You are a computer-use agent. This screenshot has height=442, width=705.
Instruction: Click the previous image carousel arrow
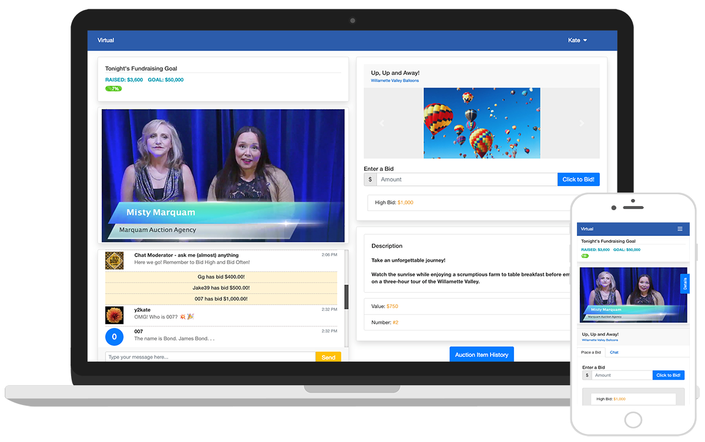click(382, 123)
